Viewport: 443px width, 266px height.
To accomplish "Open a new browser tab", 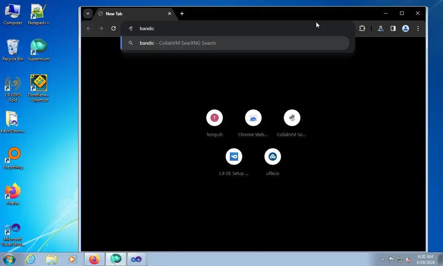I will pyautogui.click(x=182, y=14).
